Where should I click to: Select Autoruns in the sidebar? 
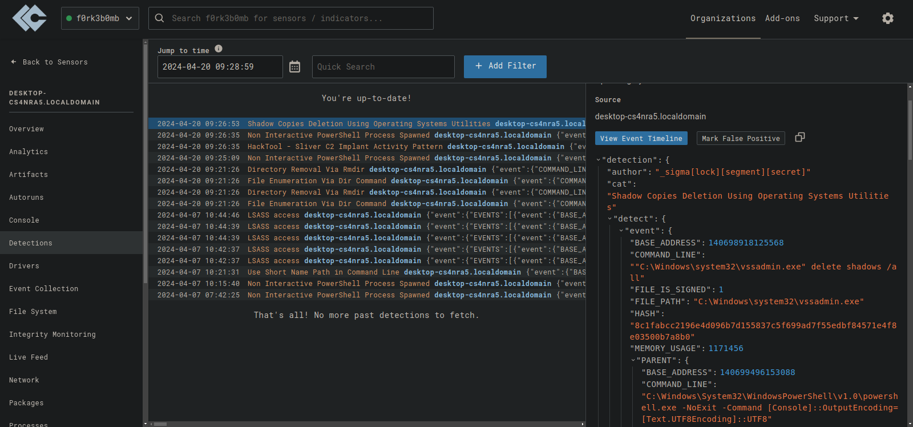[71, 198]
